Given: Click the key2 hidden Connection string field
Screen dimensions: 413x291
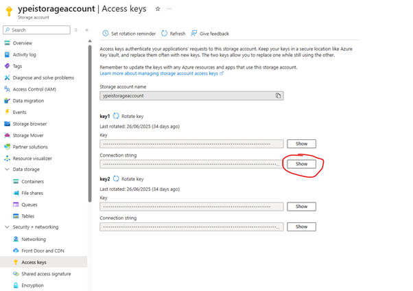Looking at the screenshot, I should (191, 226).
